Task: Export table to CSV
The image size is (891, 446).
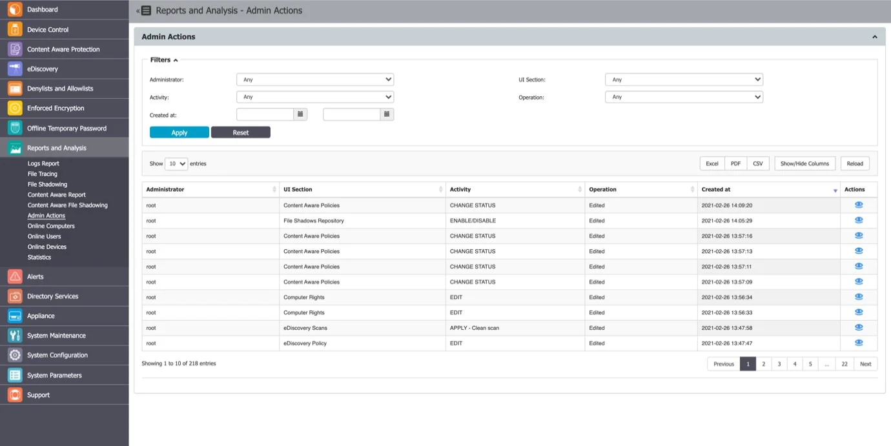Action: click(758, 163)
